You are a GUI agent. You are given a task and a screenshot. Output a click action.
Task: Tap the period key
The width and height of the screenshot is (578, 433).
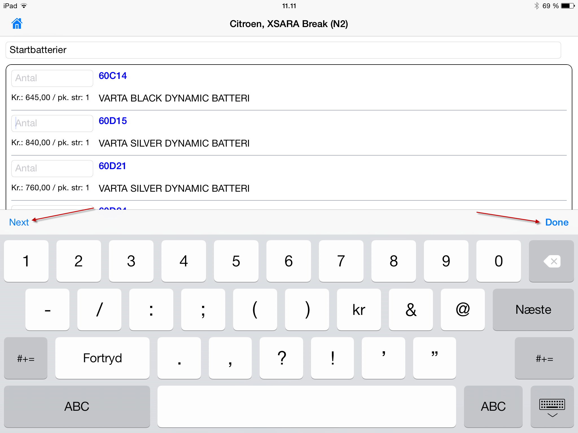(179, 358)
